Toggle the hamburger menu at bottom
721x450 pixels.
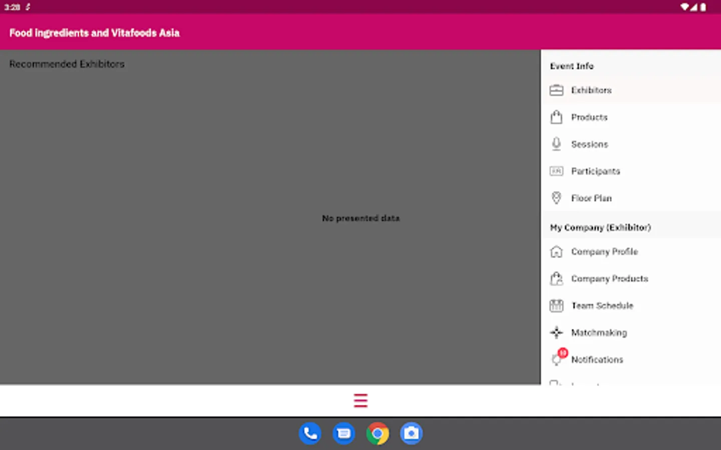(x=360, y=400)
